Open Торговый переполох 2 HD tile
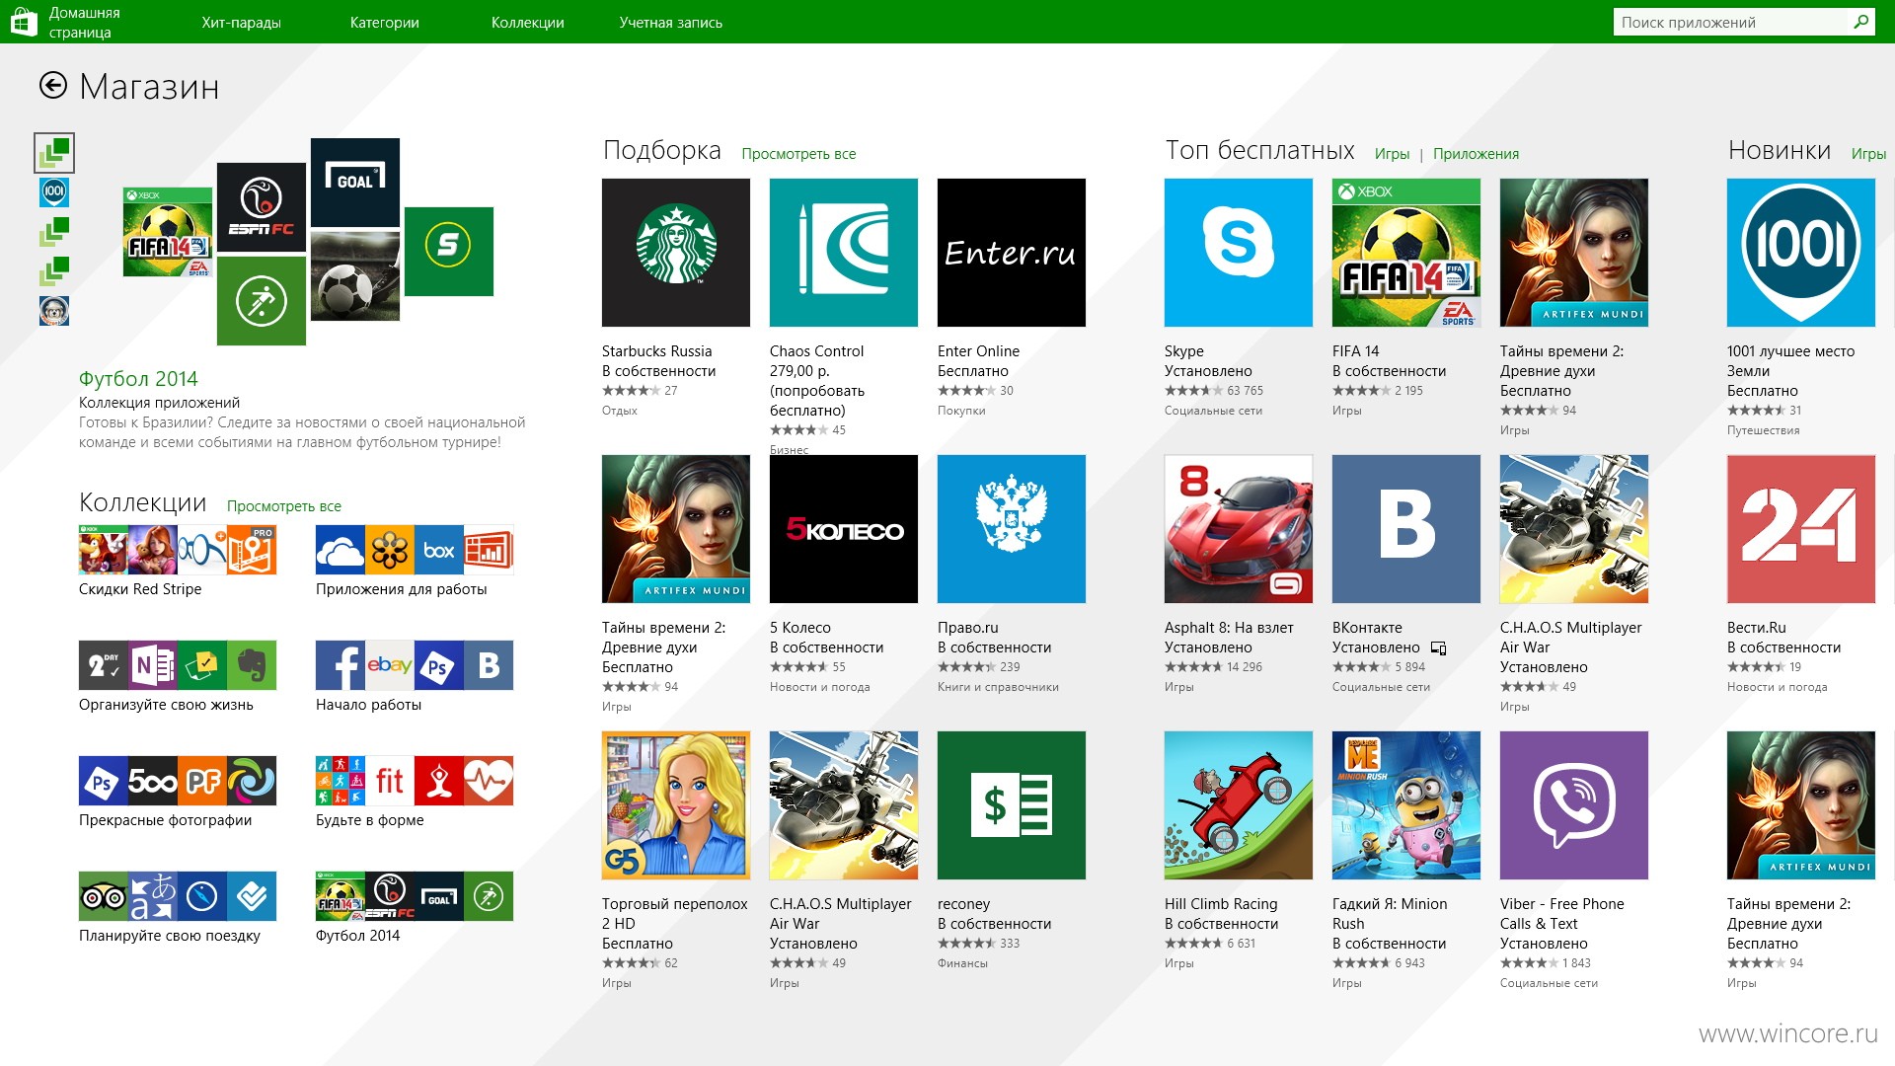The width and height of the screenshot is (1895, 1066). click(676, 805)
